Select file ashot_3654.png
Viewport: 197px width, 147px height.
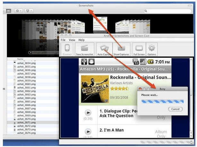pos(26,63)
